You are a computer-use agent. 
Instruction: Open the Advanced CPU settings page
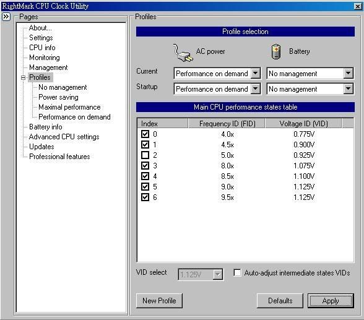(64, 137)
